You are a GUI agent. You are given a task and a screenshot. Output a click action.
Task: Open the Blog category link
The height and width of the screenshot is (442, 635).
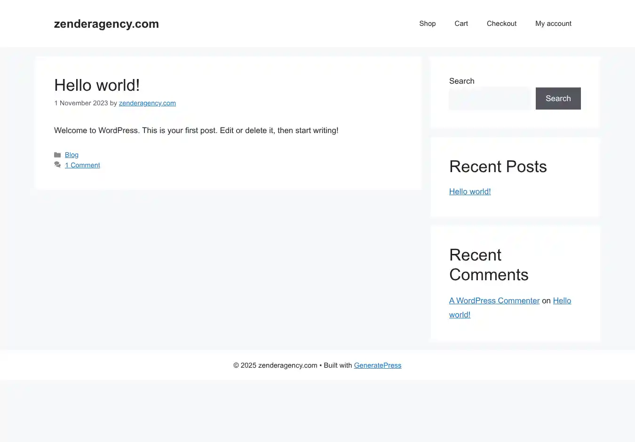[71, 155]
